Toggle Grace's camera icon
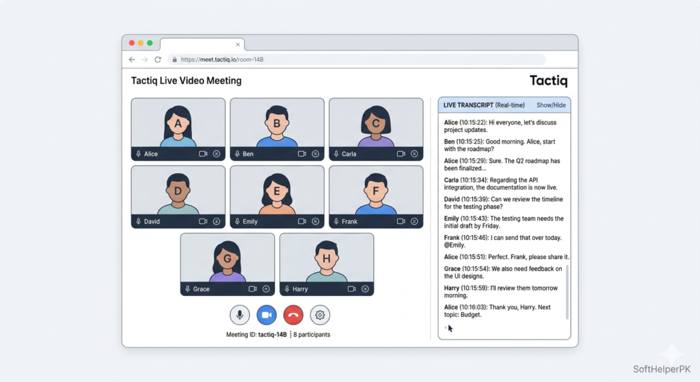The height and width of the screenshot is (382, 700). coord(253,289)
